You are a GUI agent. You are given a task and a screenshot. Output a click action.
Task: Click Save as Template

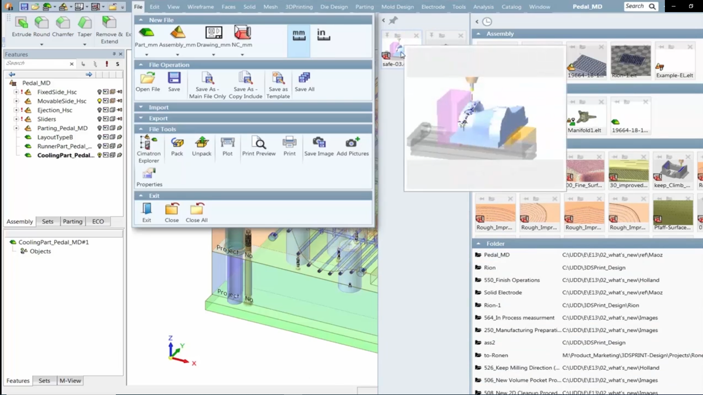[278, 85]
